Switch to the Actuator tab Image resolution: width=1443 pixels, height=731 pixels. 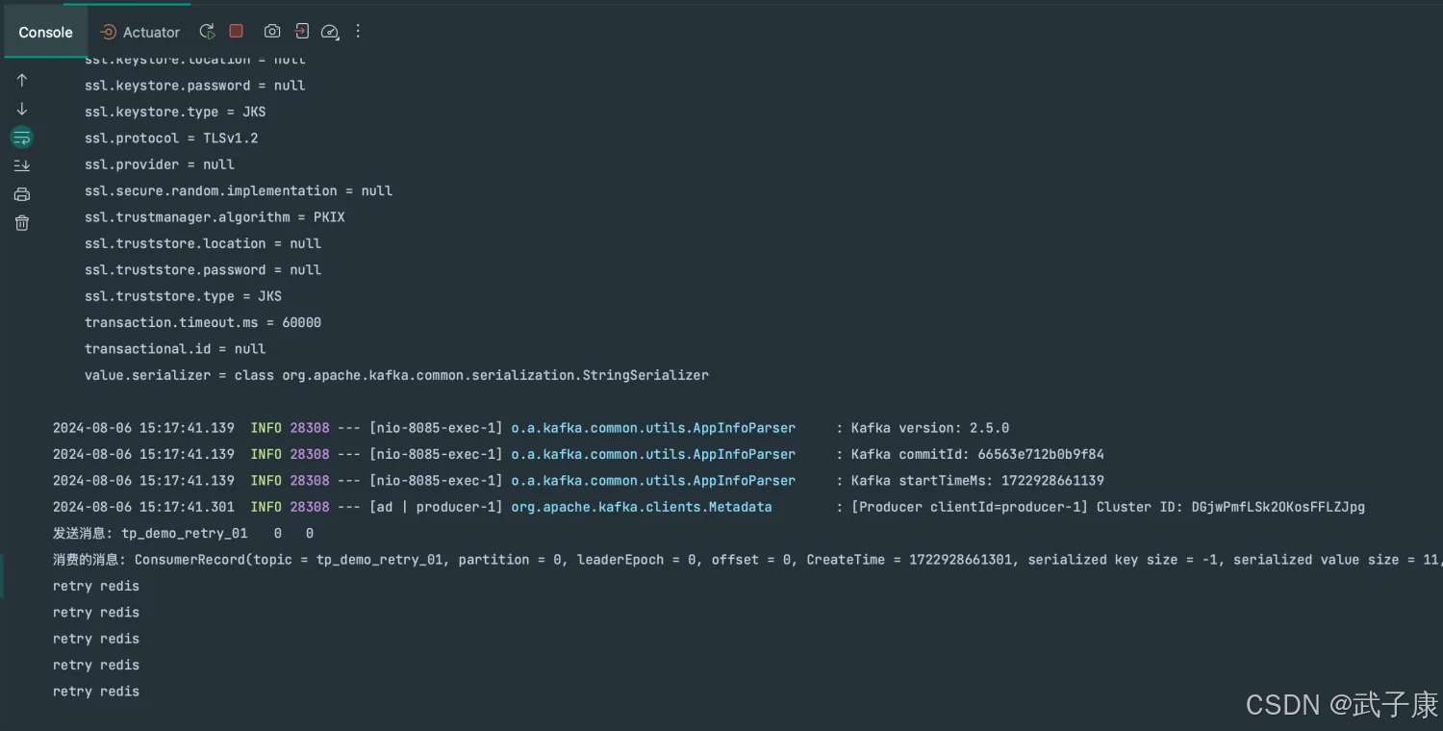click(x=140, y=32)
